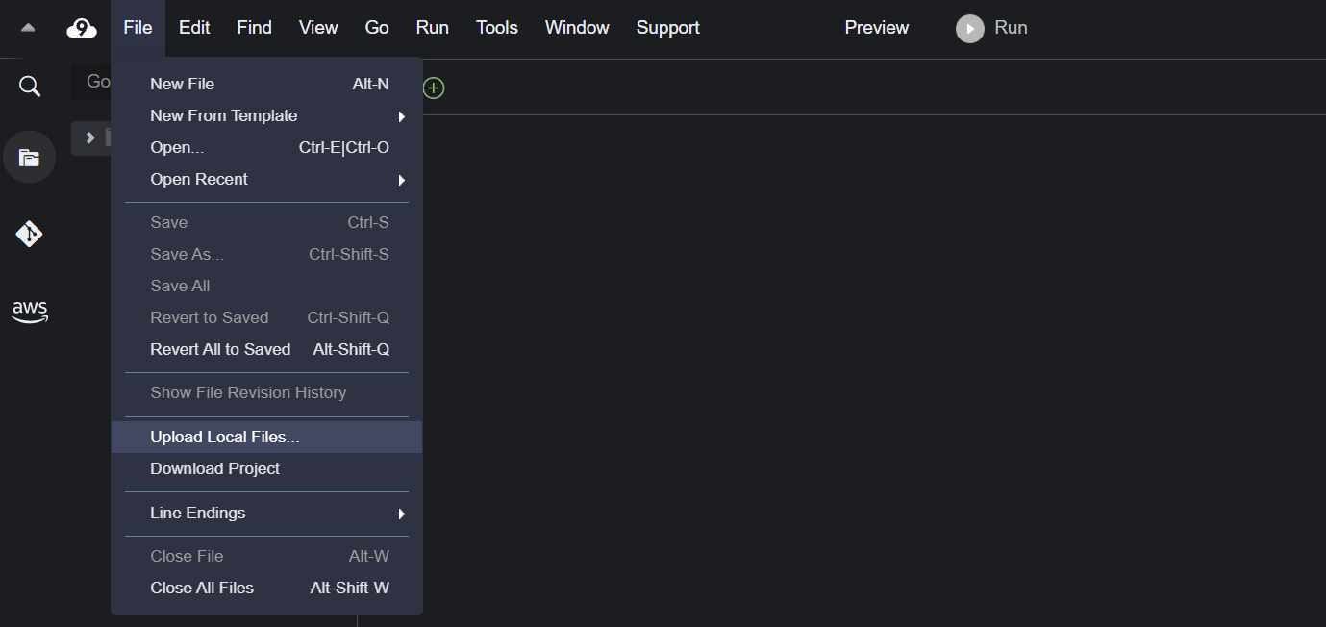Collapse the menu bar with the up arrow
The height and width of the screenshot is (627, 1326).
click(28, 28)
